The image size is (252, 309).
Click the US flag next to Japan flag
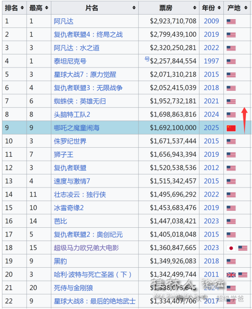click(243, 248)
